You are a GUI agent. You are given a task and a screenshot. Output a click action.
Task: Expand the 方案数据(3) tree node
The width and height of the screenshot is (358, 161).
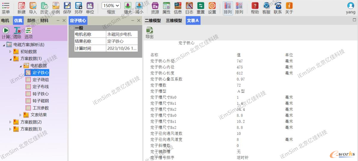pyautogui.click(x=10, y=129)
